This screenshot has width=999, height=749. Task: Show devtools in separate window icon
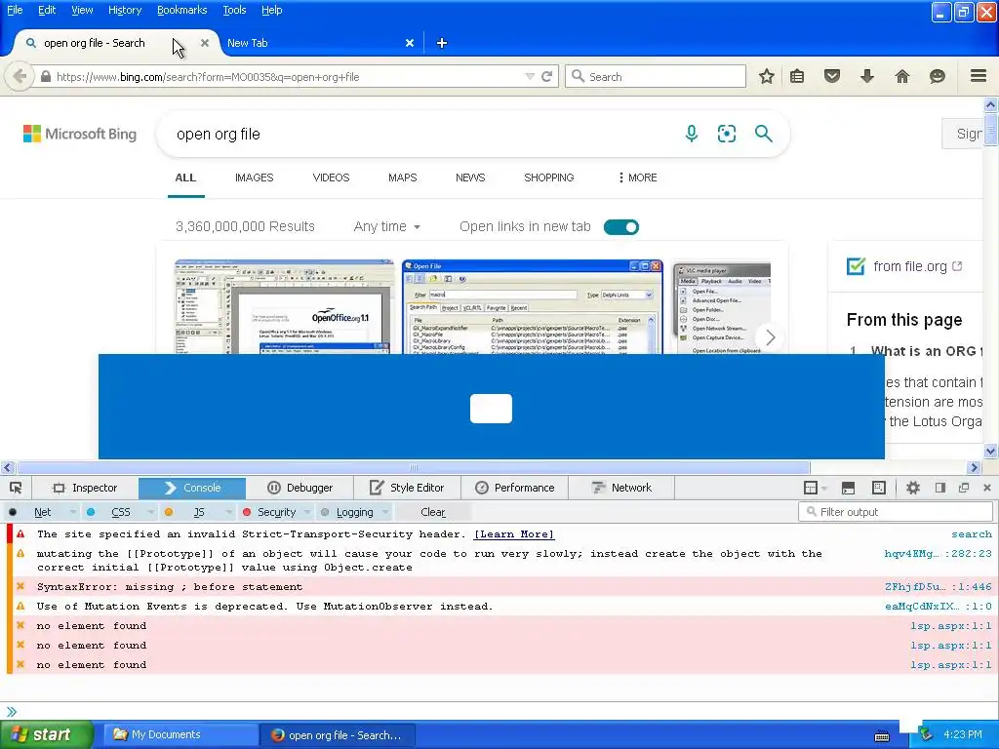963,488
